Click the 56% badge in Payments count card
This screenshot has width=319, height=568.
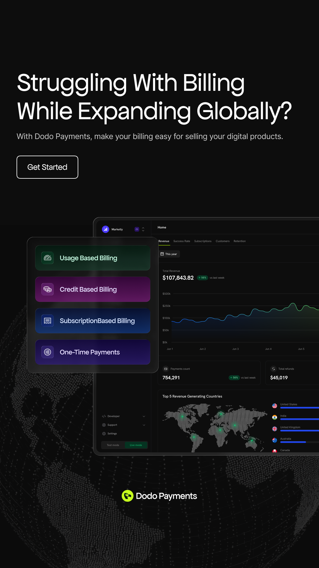point(234,378)
